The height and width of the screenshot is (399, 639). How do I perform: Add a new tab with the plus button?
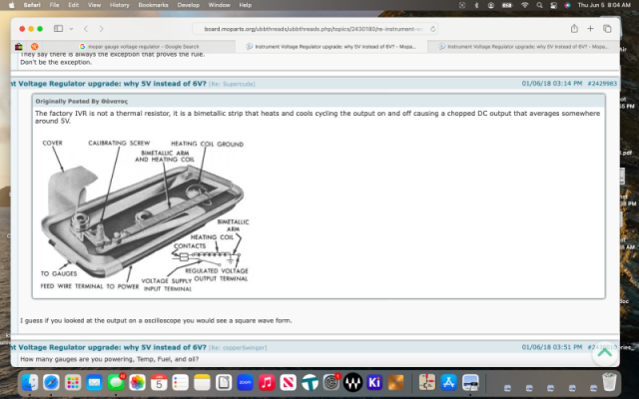590,29
